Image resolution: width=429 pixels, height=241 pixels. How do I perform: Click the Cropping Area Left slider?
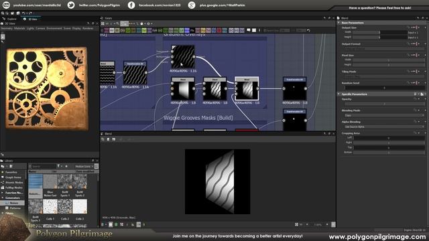click(x=389, y=138)
